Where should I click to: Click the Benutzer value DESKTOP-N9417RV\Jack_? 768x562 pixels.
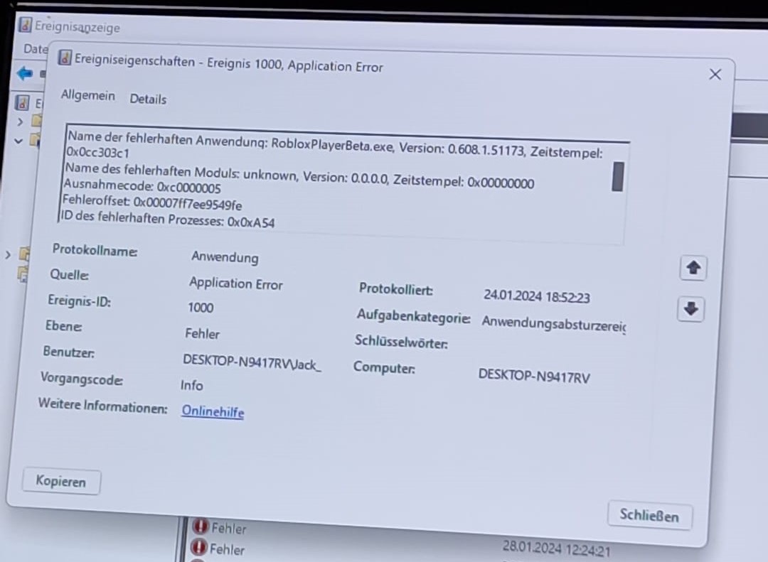tap(252, 363)
